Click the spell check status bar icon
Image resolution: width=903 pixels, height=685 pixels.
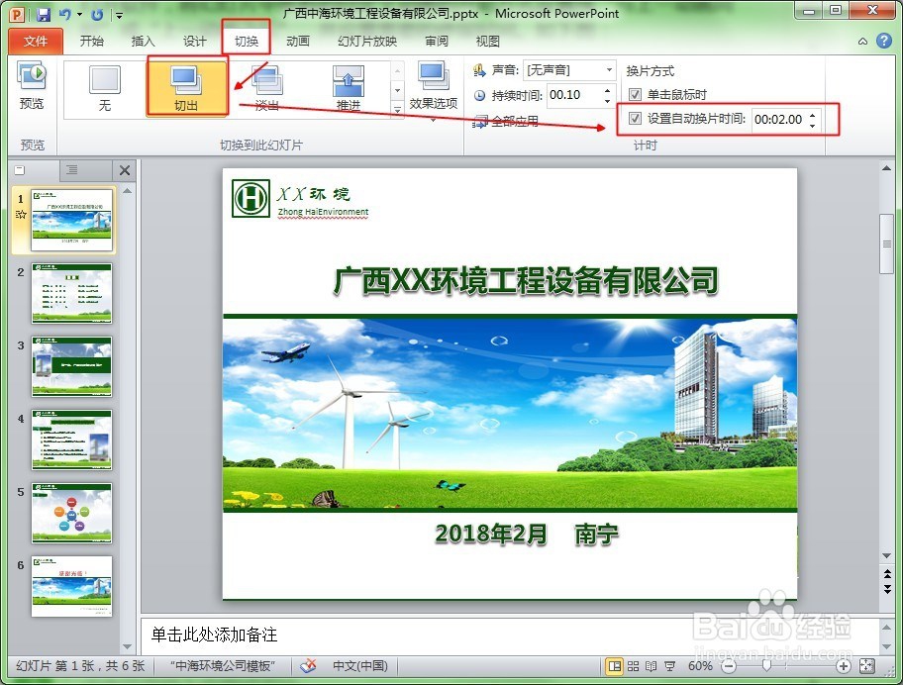pyautogui.click(x=307, y=665)
